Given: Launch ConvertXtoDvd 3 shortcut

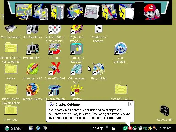Looking at the screenshot, I should point(55,69).
